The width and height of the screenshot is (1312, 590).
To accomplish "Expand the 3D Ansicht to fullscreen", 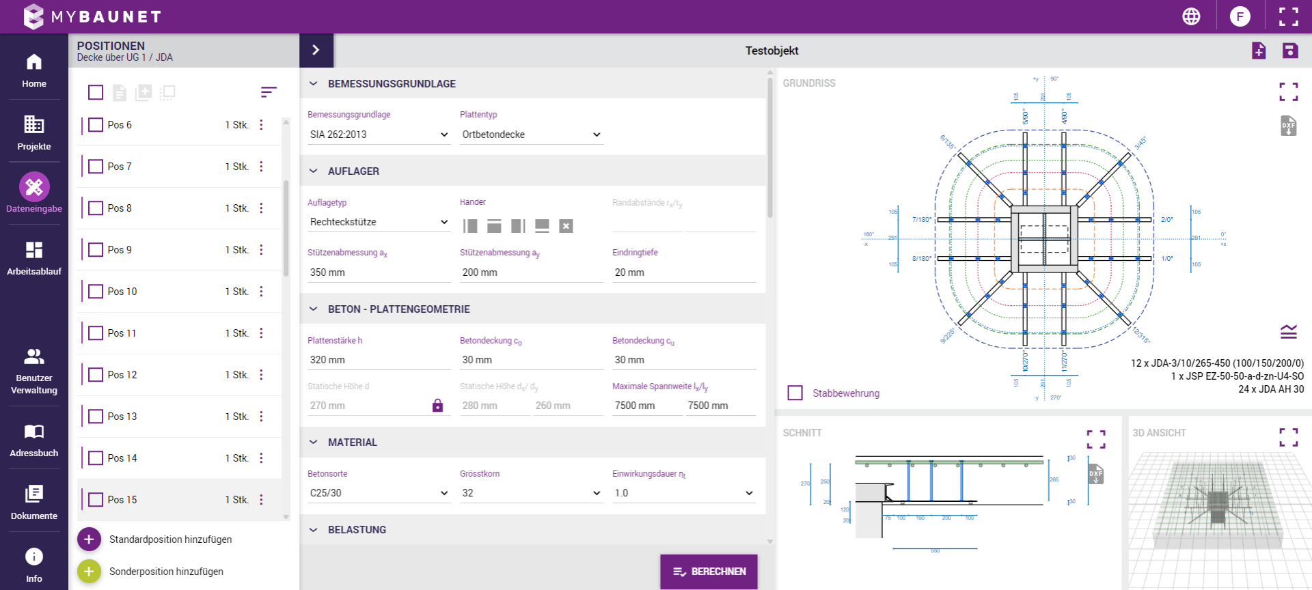I will click(1288, 437).
